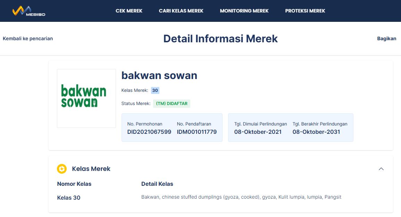
Task: Click protection start date 08-Oktober-2021
Action: click(x=258, y=132)
